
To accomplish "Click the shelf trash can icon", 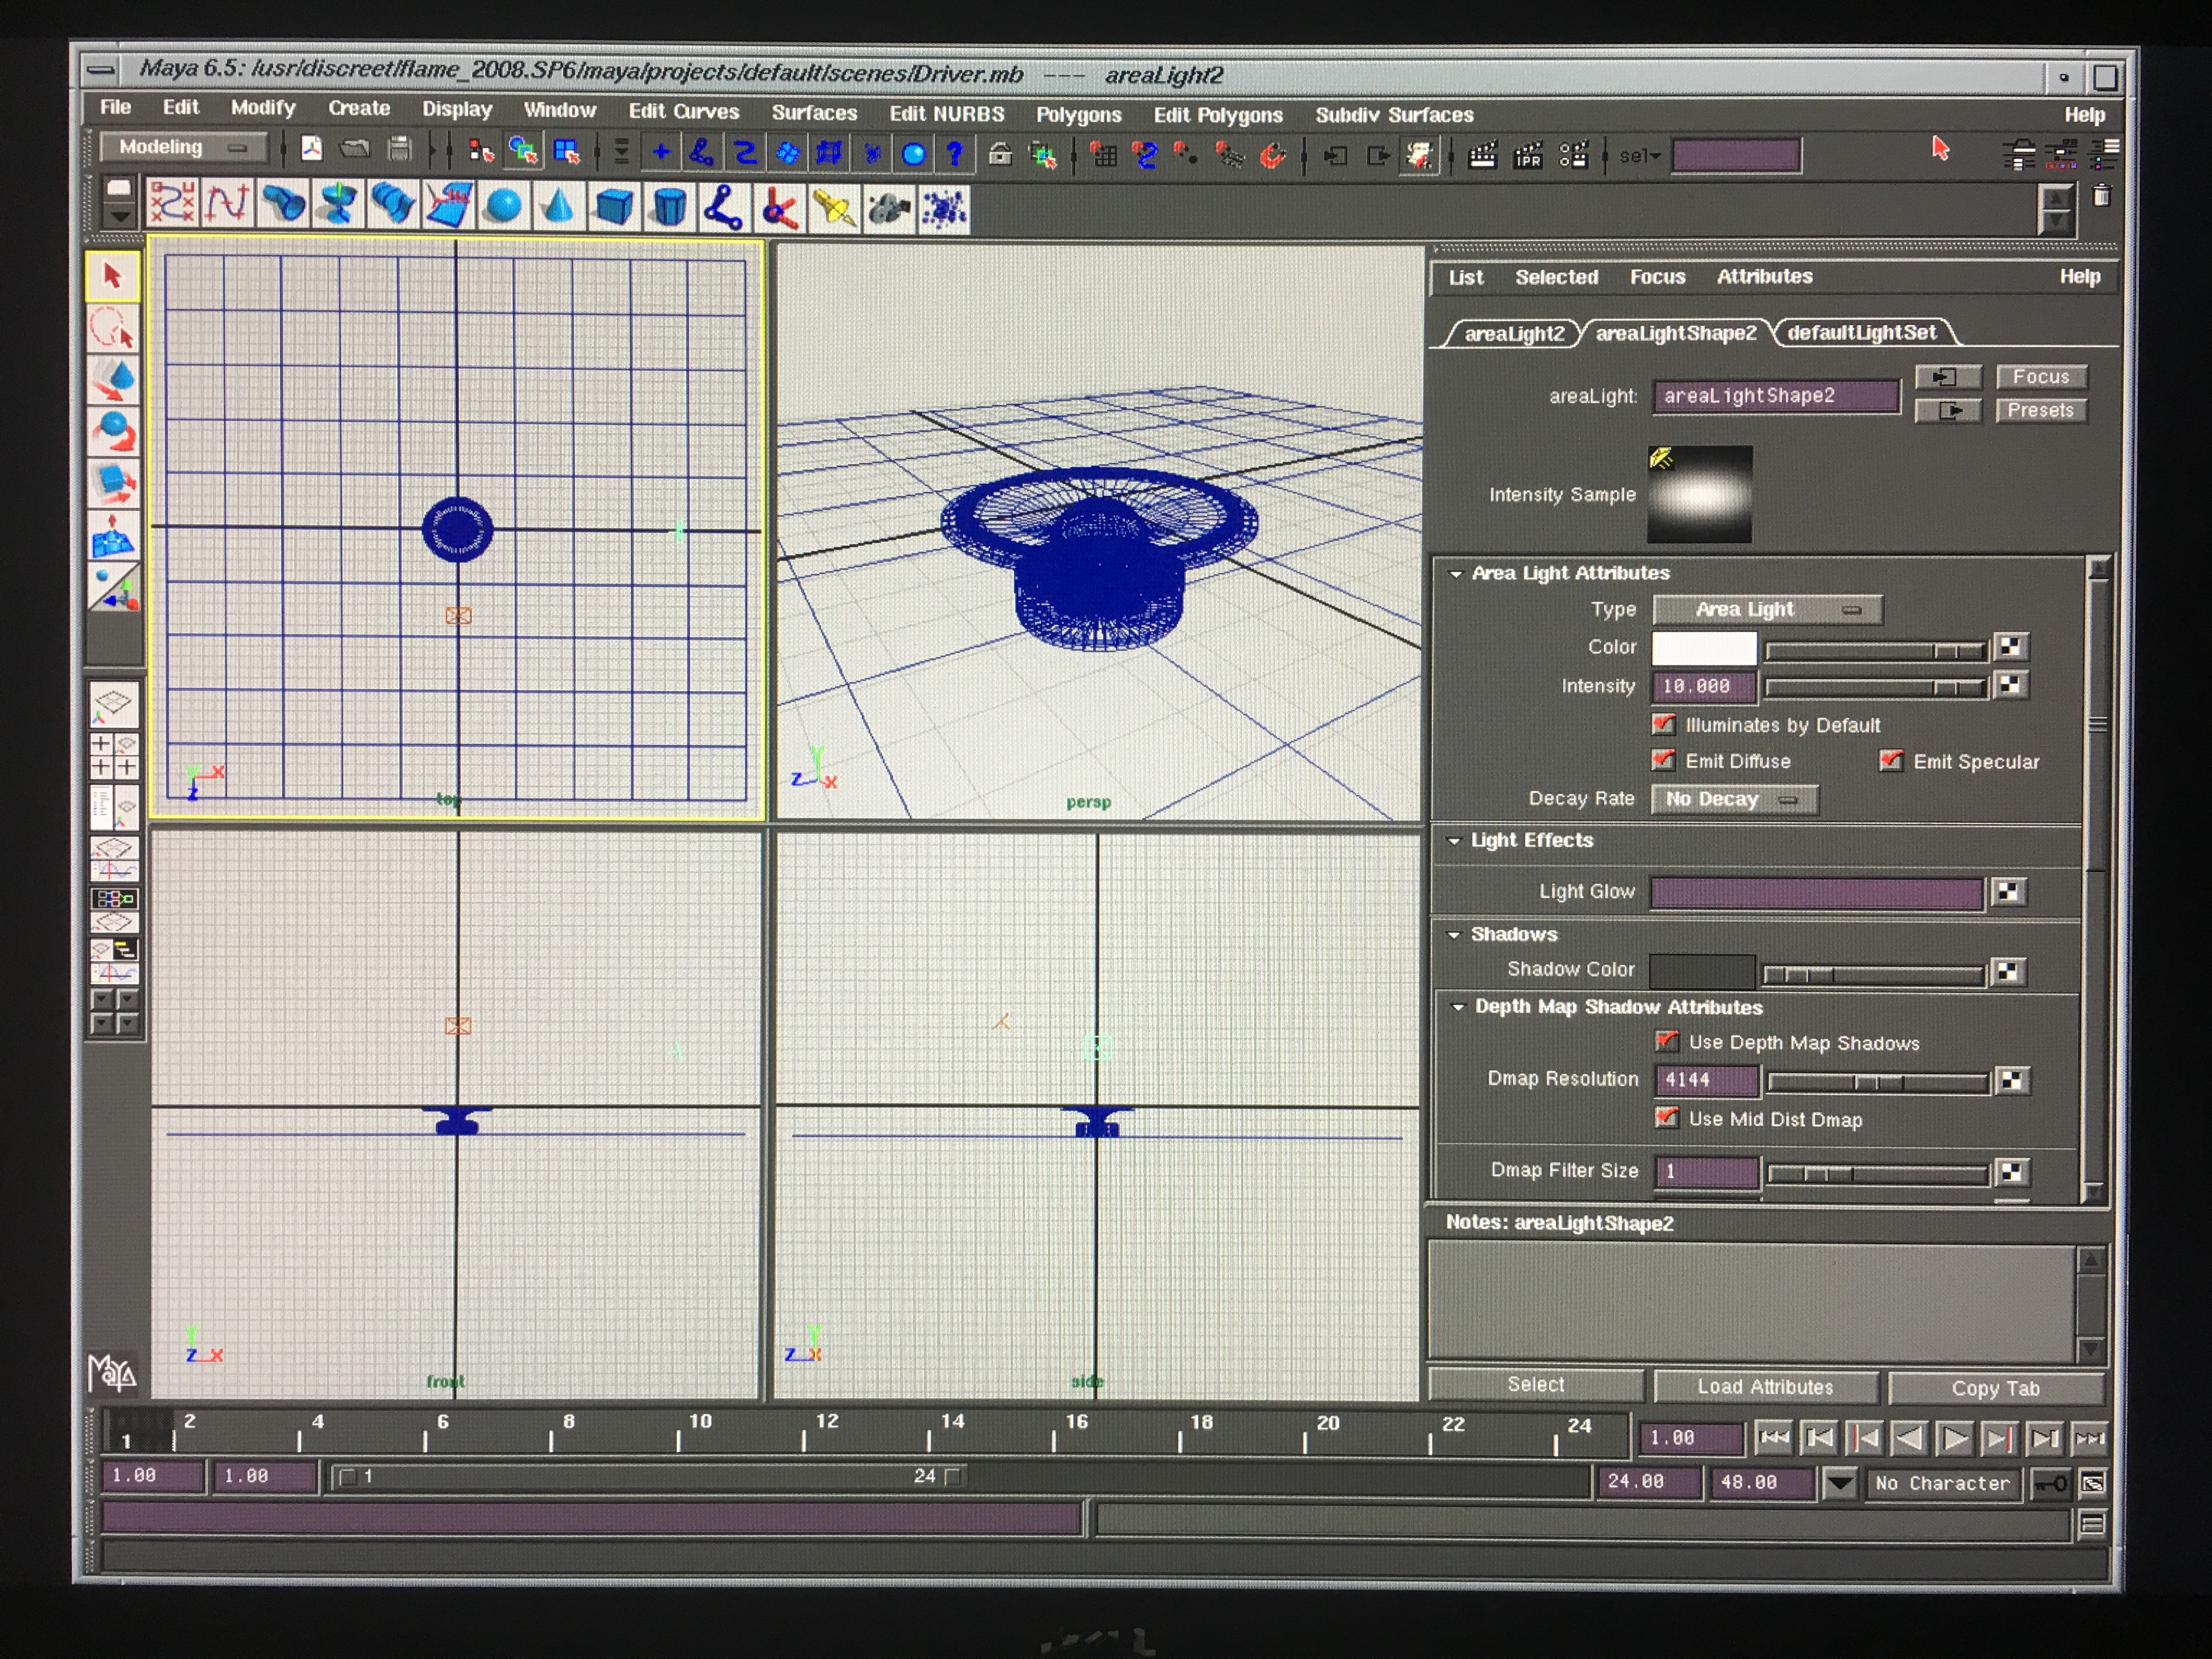I will (2101, 196).
